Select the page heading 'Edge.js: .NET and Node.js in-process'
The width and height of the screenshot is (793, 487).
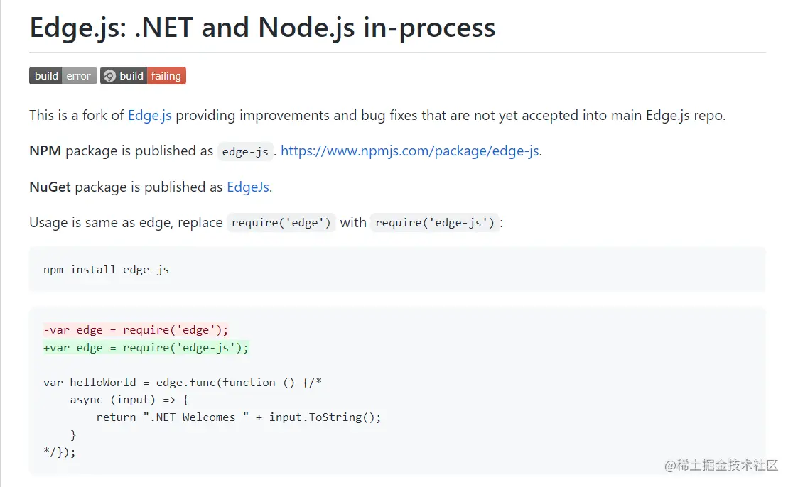point(262,27)
